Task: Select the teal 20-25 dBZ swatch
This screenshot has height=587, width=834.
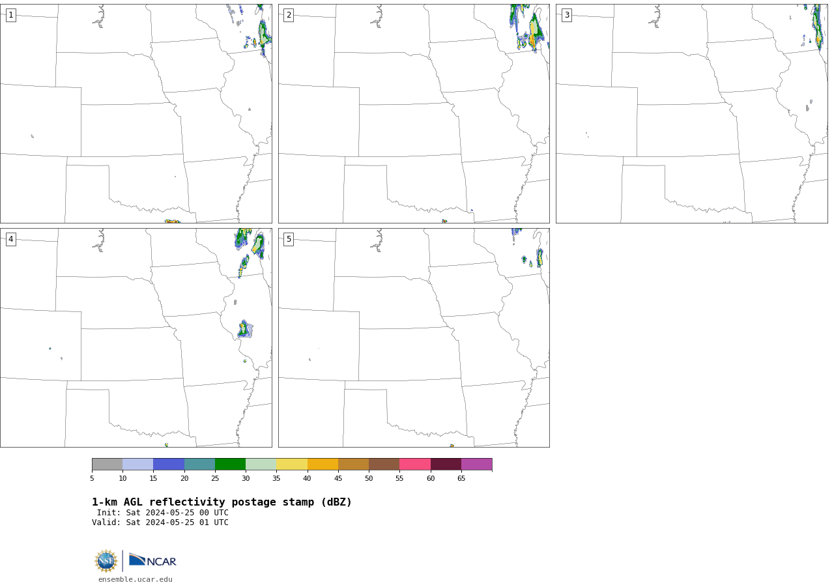Action: click(199, 464)
